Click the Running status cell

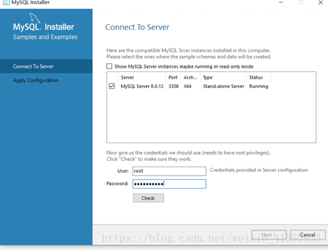(x=259, y=86)
